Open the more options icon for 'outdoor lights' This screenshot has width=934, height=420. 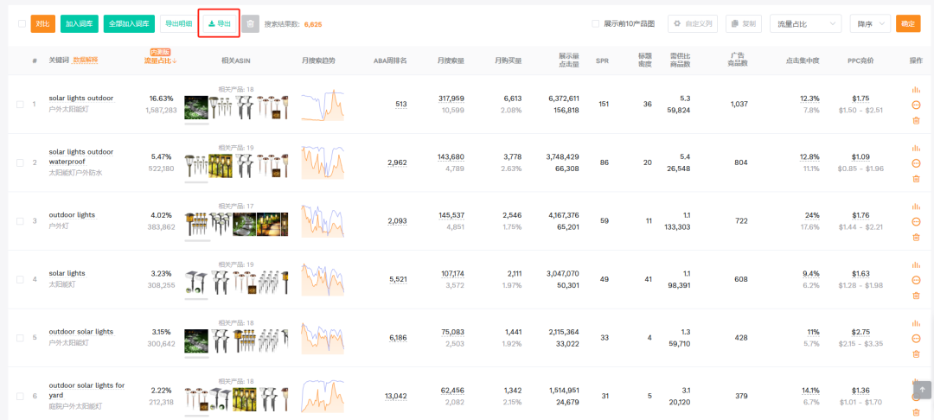click(916, 222)
